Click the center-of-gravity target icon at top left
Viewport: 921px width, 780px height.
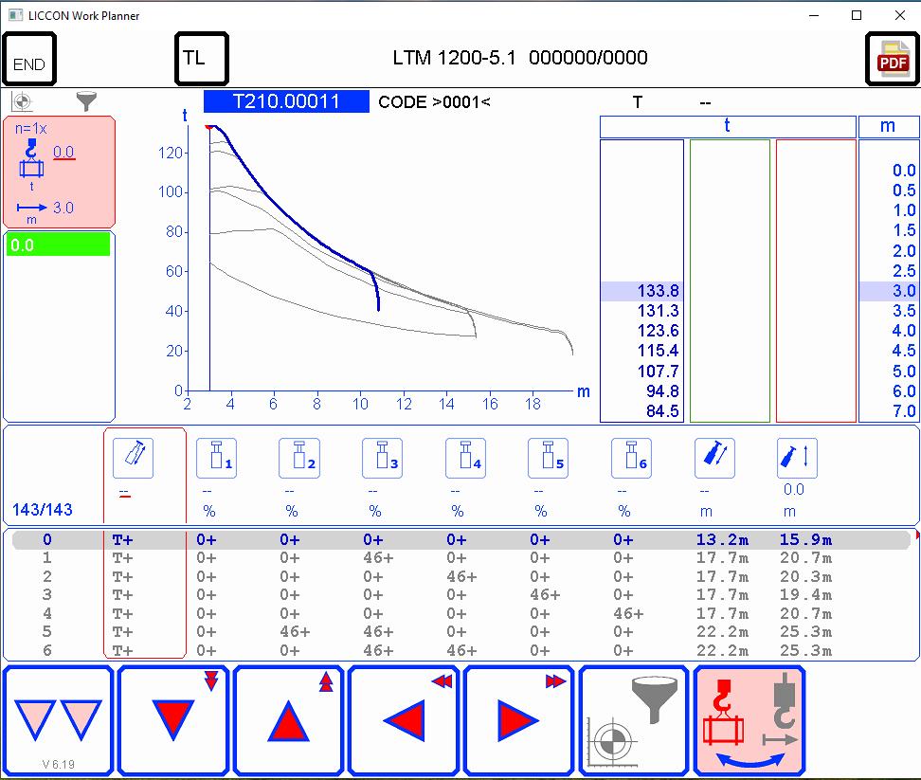click(23, 101)
